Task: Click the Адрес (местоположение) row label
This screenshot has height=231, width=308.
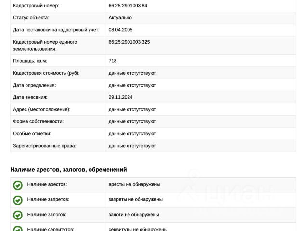Action: tap(41, 109)
